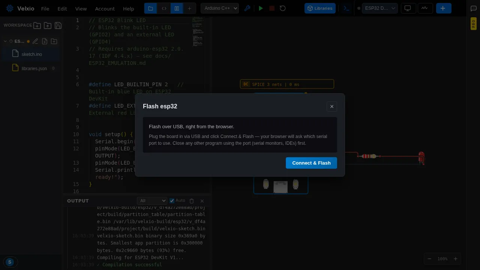Rename project with the pencil icon
The image size is (480, 270).
pos(35,41)
